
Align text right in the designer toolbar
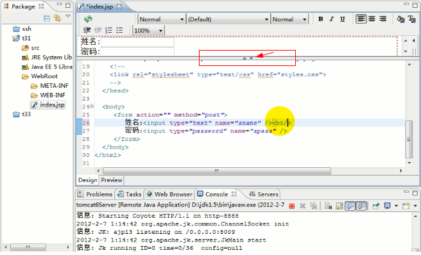[382, 19]
